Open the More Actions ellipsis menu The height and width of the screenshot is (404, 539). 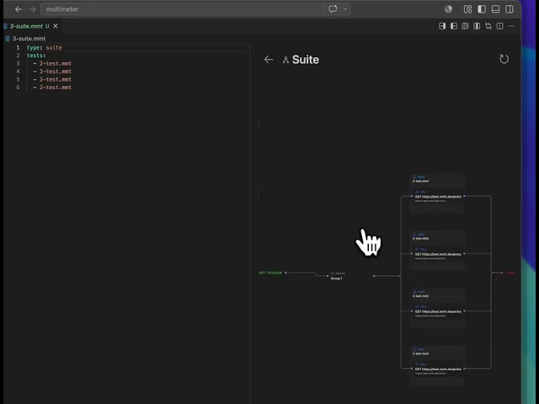pos(511,26)
